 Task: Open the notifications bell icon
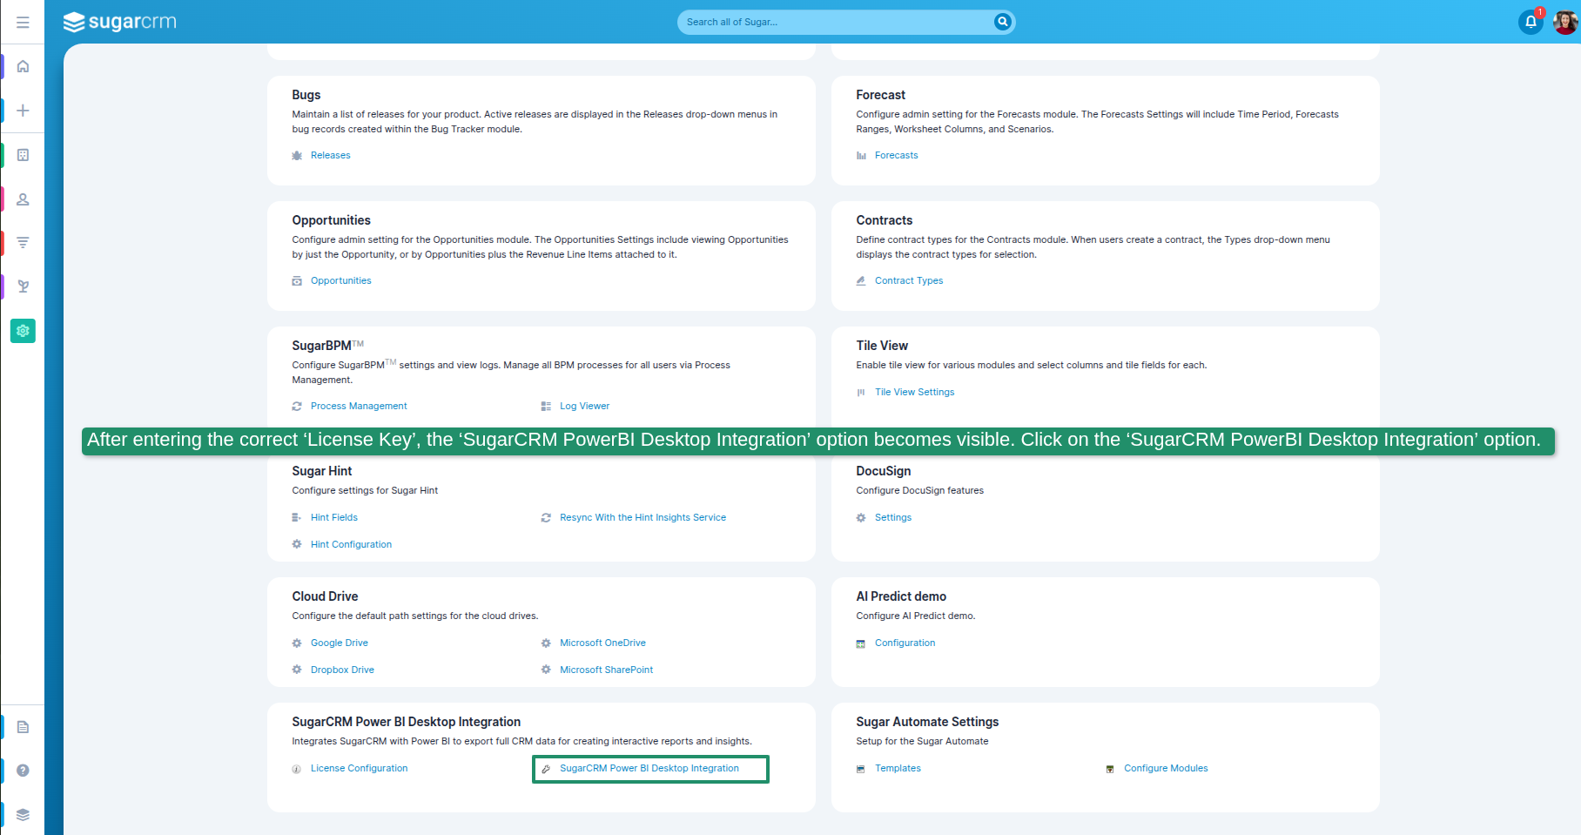(1530, 22)
